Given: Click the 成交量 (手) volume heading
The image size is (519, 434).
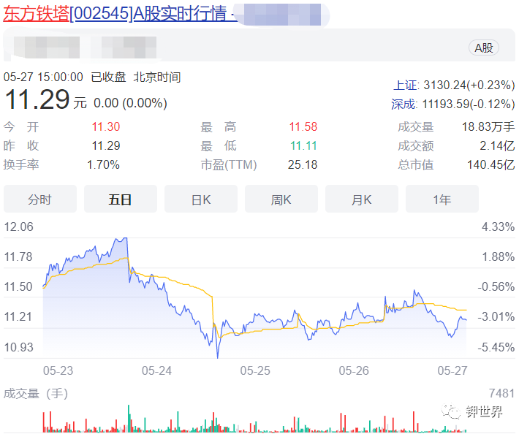Looking at the screenshot, I should point(36,394).
